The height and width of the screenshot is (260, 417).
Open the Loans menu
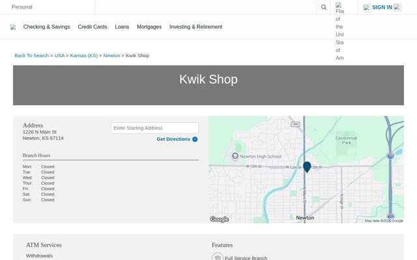[122, 27]
